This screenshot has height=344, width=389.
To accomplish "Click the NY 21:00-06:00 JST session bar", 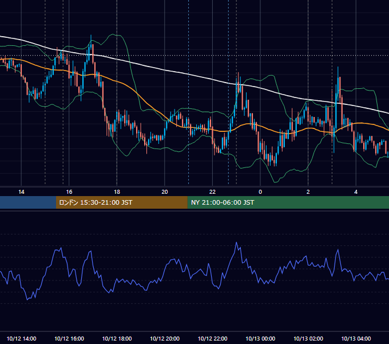I will [x=288, y=202].
